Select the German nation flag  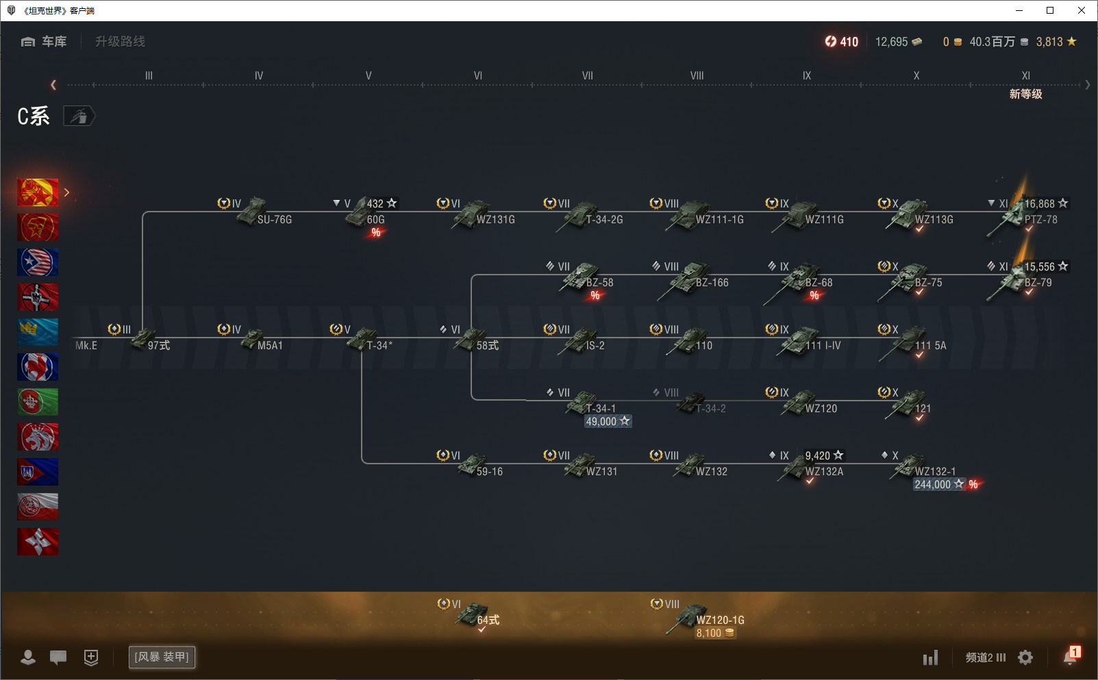pyautogui.click(x=38, y=297)
